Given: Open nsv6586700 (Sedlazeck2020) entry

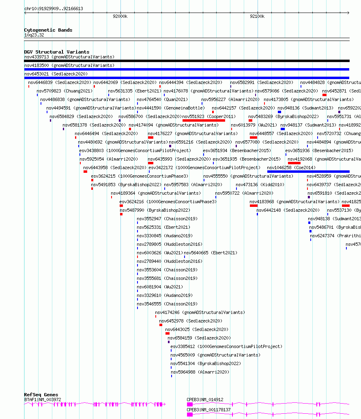Looking at the screenshot, I should pos(150,117).
